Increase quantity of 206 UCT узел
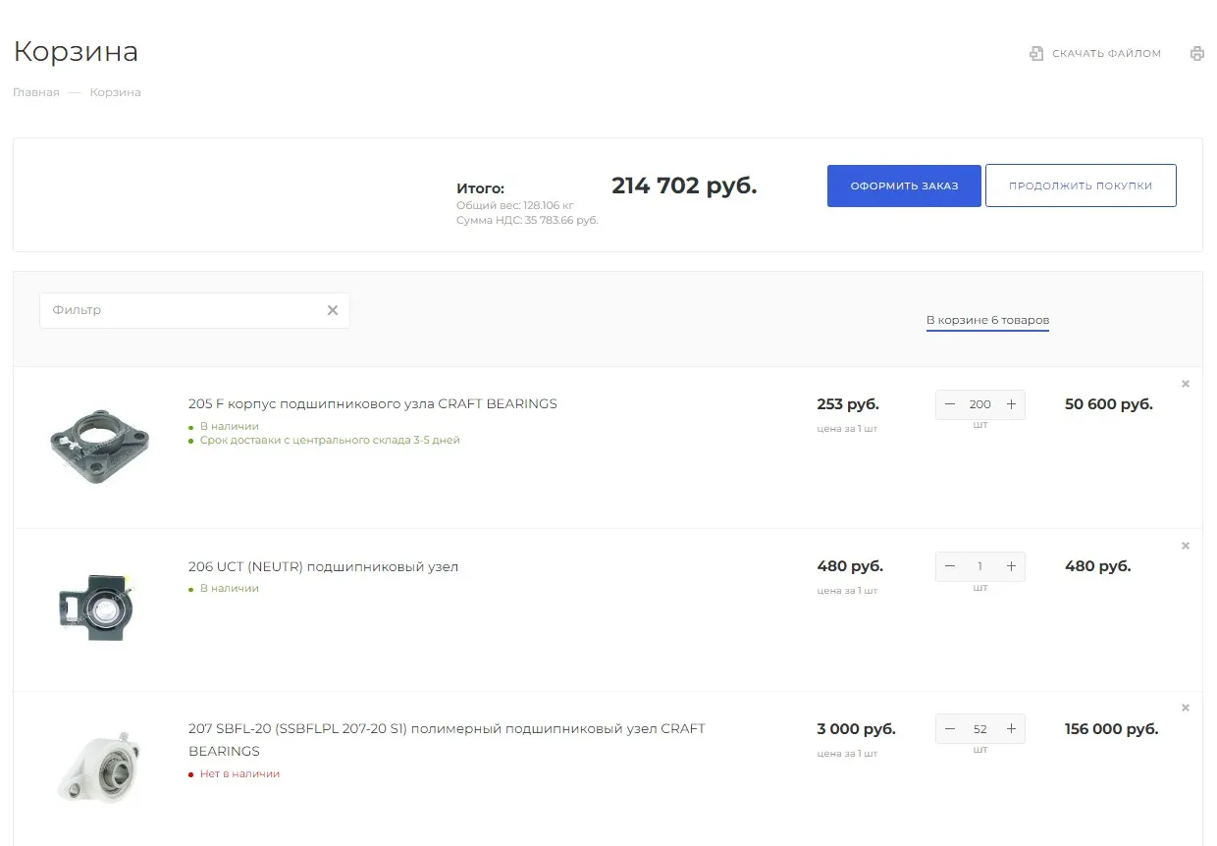 [x=1011, y=566]
